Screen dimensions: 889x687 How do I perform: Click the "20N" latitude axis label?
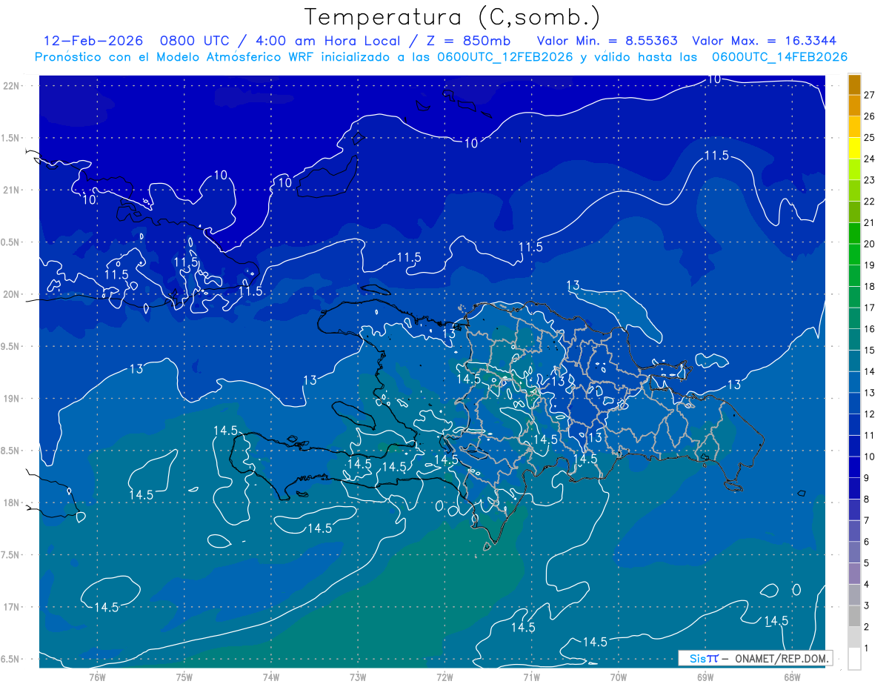pos(12,294)
